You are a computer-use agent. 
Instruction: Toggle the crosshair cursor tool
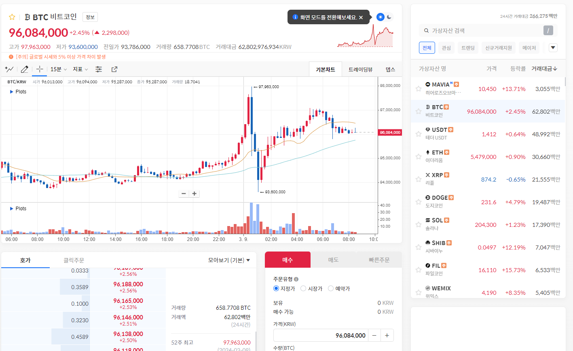[40, 69]
